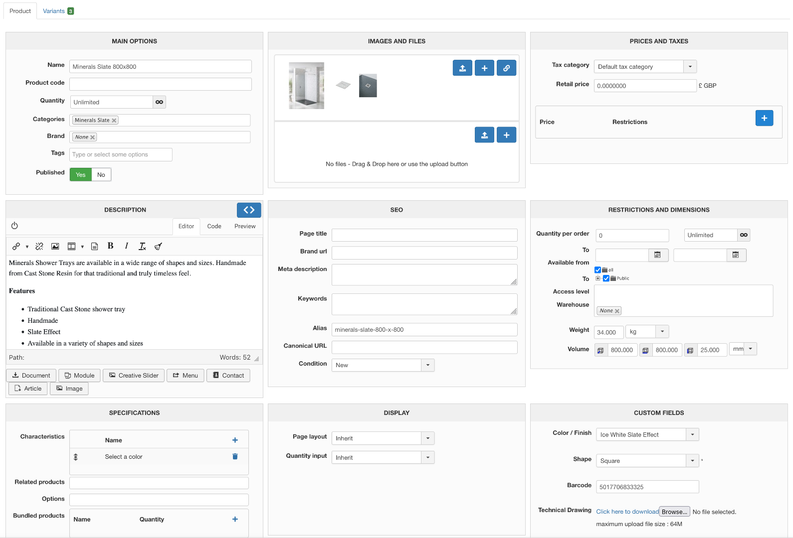Screen dimensions: 793x538
Task: Click the clear formatting icon
Action: pos(142,247)
